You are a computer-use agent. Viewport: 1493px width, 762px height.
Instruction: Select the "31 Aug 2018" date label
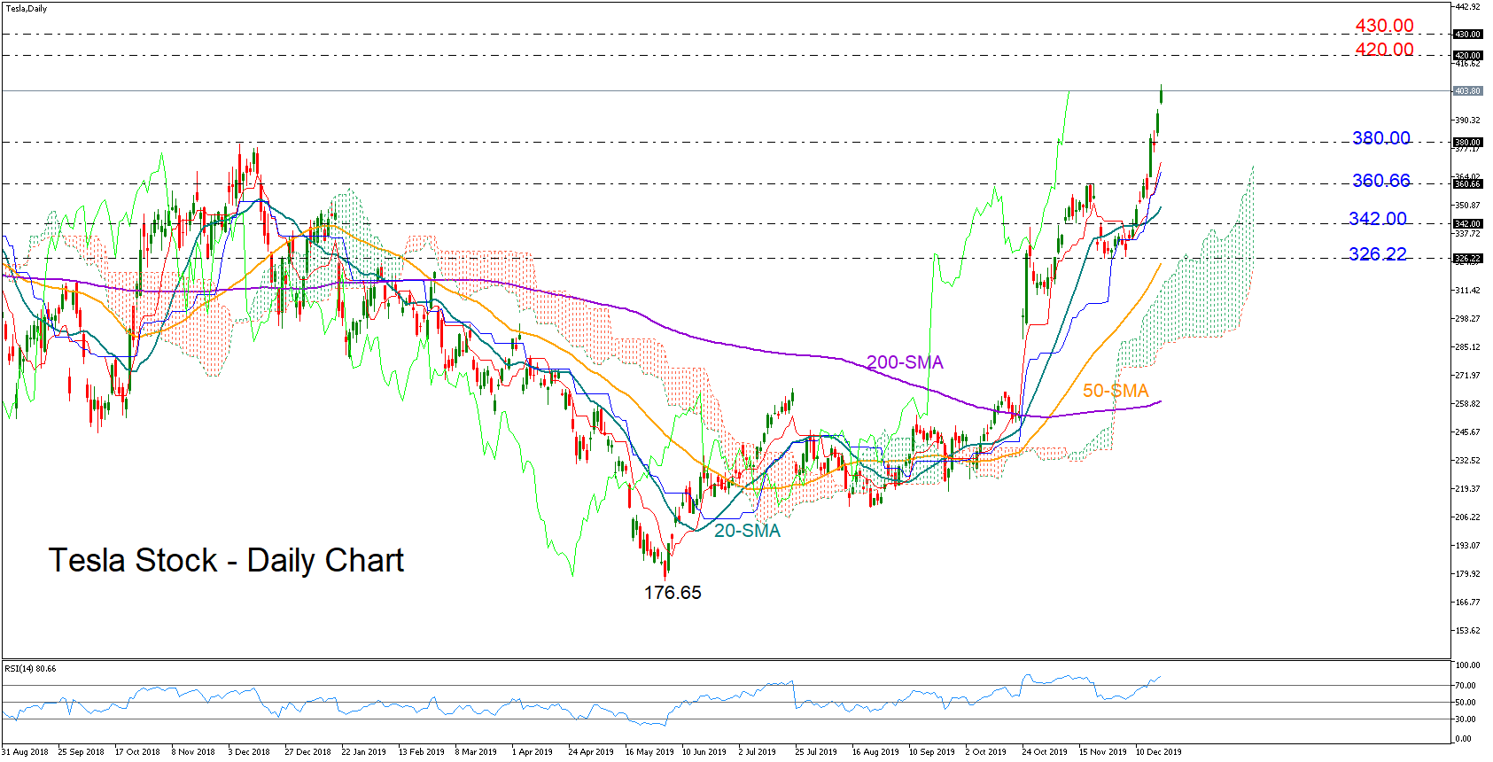[x=26, y=752]
